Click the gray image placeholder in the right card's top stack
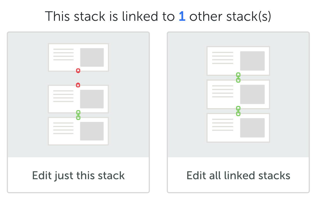This screenshot has height=200, width=316. coord(252,61)
